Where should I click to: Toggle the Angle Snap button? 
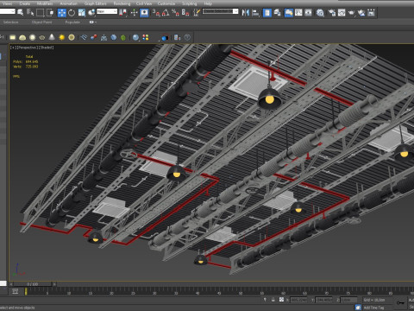[166, 13]
